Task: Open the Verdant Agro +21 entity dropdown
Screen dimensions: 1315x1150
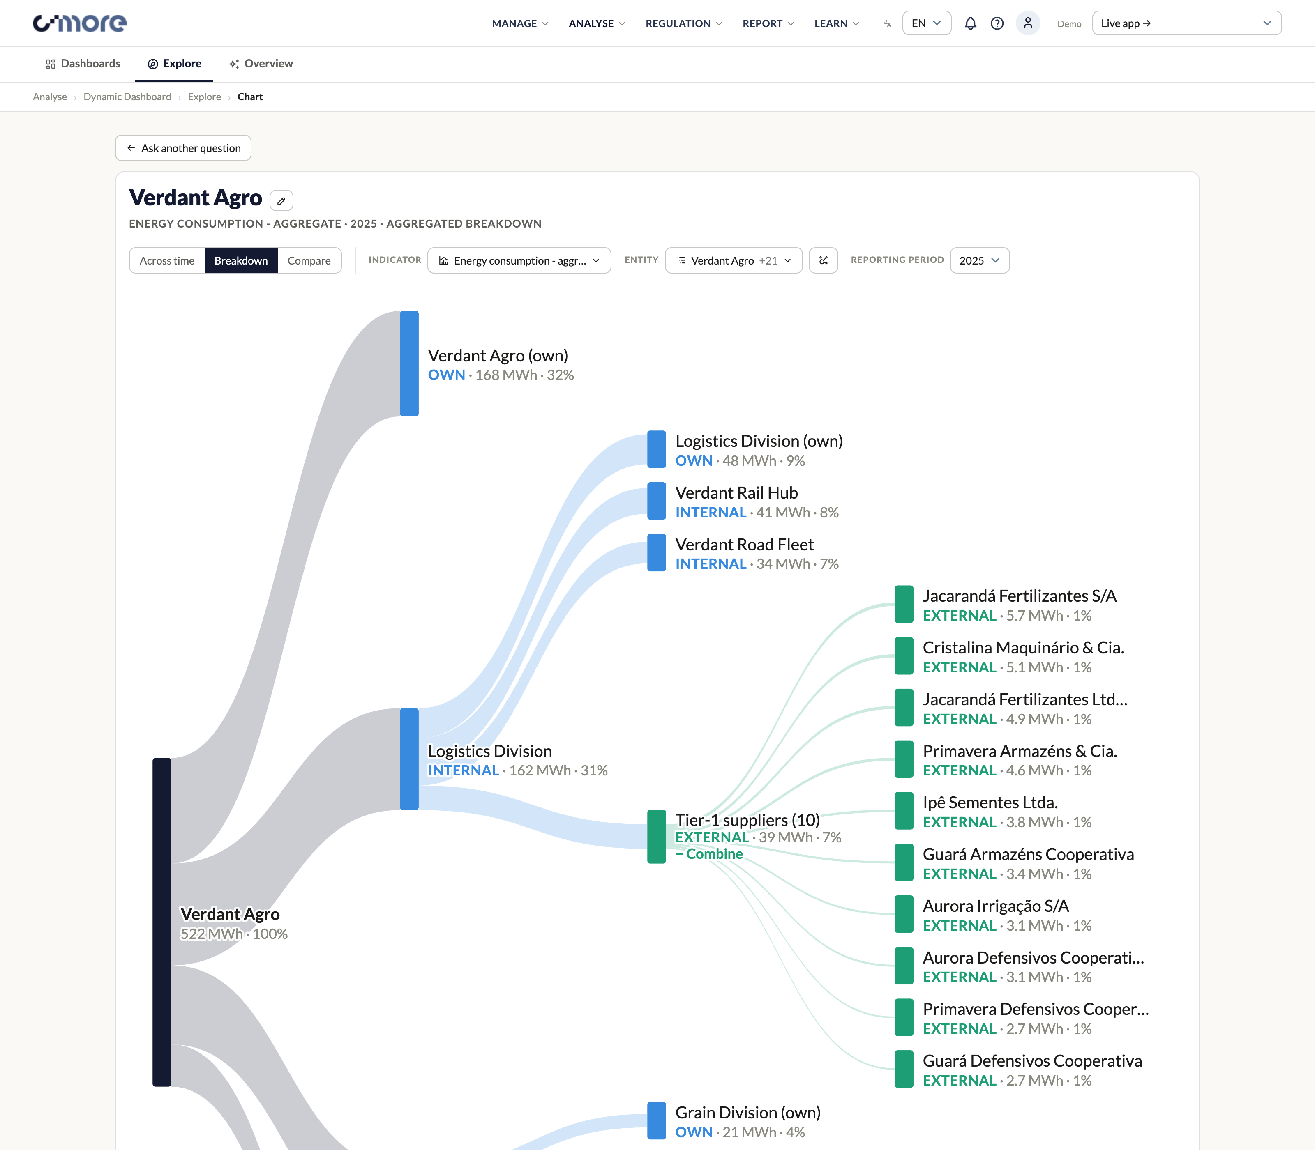Action: (733, 260)
